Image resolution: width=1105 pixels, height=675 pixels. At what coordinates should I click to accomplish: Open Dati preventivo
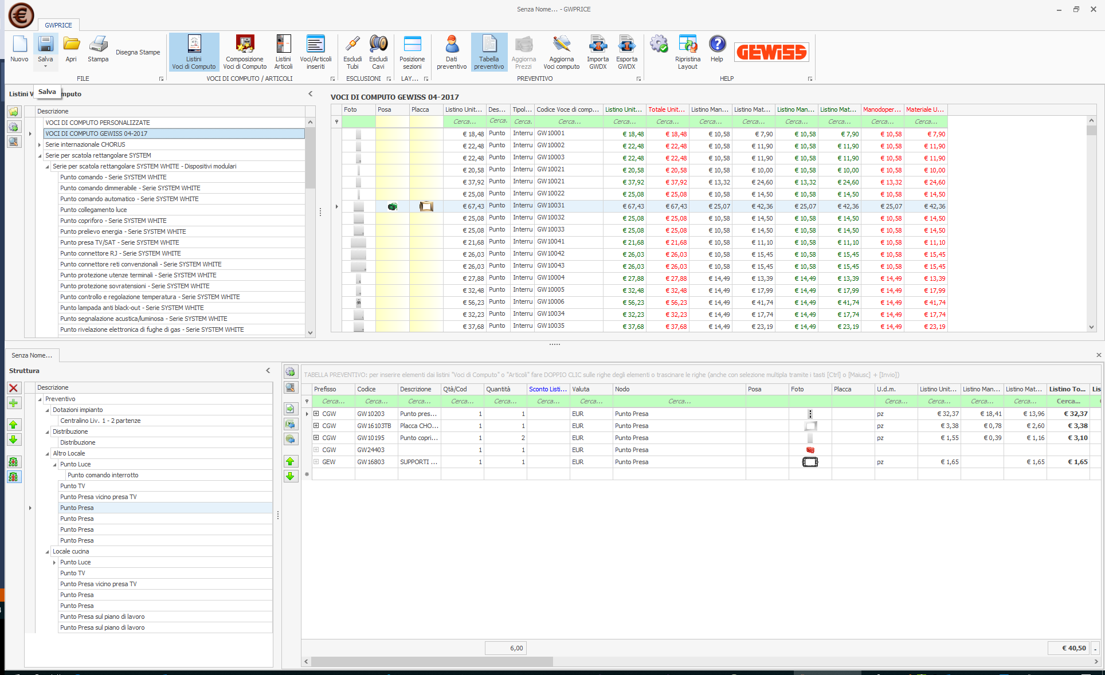[x=452, y=52]
